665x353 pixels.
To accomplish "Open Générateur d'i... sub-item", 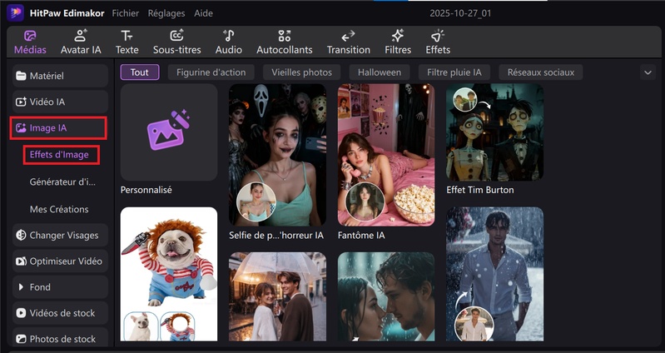I will pyautogui.click(x=62, y=182).
